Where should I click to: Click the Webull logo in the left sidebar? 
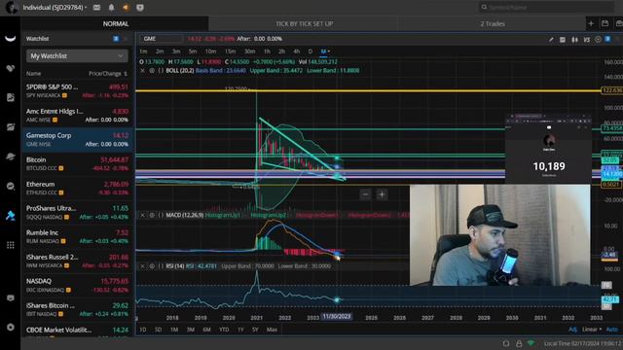coord(11,39)
